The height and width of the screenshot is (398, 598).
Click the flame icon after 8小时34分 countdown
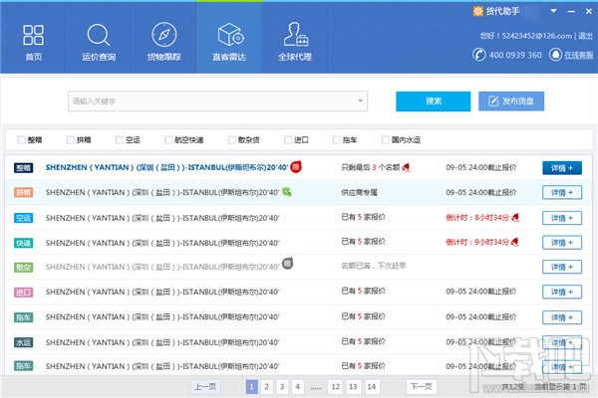(x=515, y=217)
